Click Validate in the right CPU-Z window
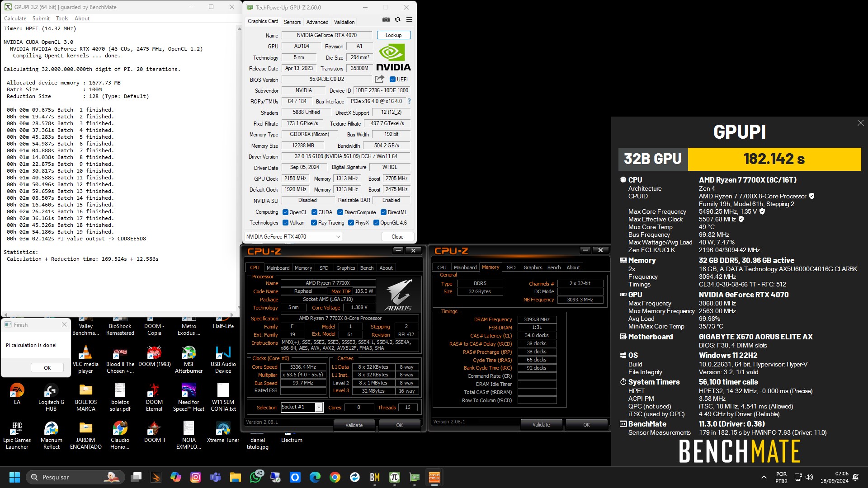This screenshot has height=488, width=868. 541,425
